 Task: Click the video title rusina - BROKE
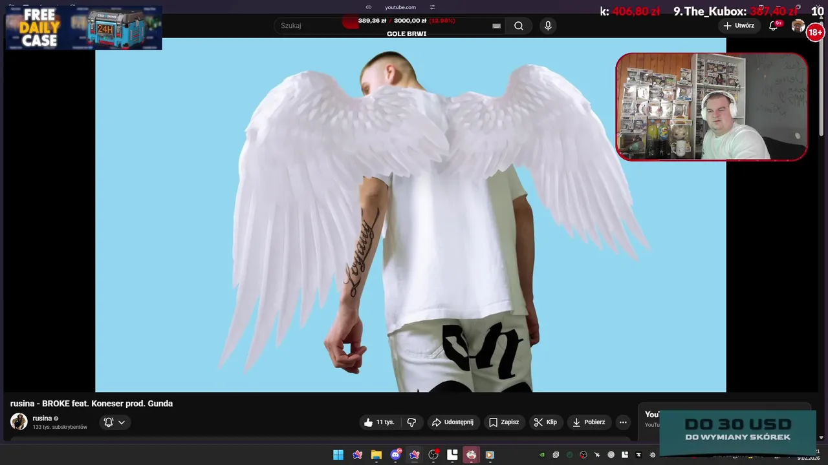[x=91, y=404]
